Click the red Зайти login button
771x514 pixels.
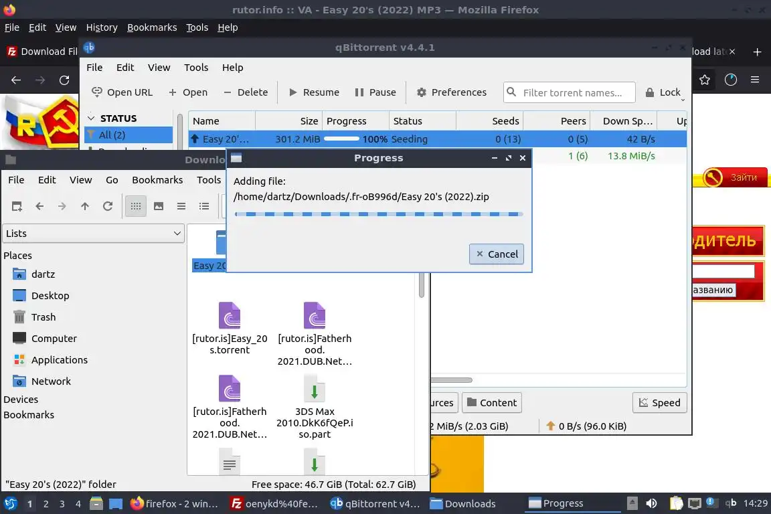[x=735, y=177]
